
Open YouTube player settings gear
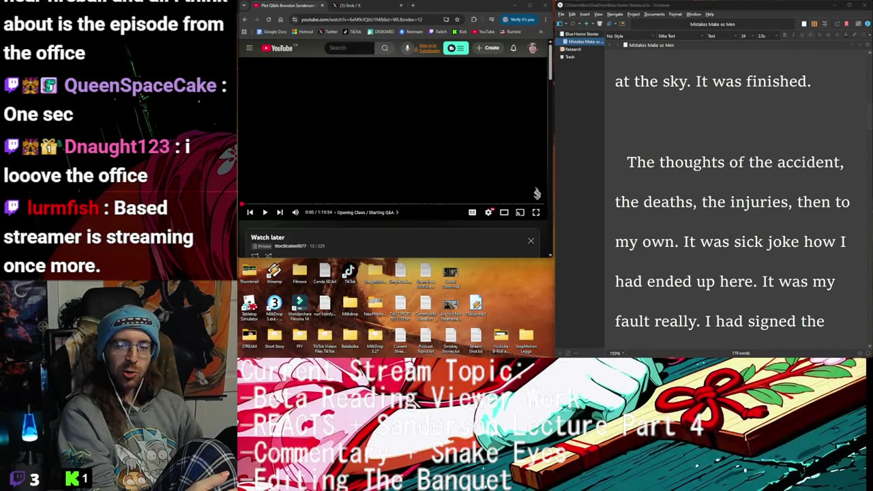[488, 212]
